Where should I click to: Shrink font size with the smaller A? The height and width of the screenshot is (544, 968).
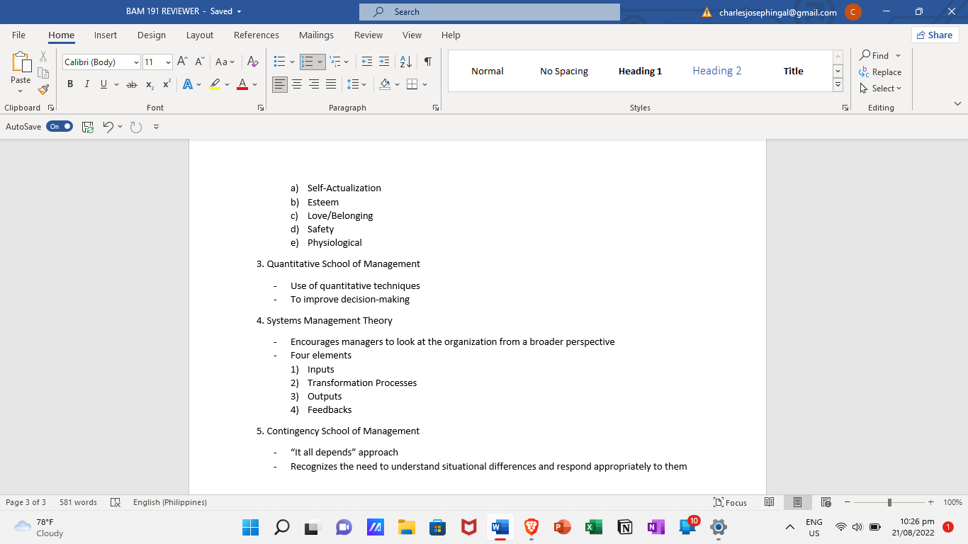click(x=200, y=62)
